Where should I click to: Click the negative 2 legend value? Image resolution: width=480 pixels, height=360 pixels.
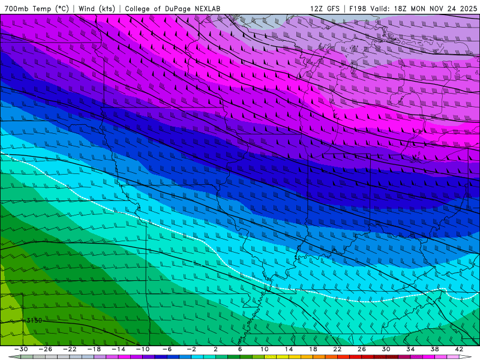(x=191, y=349)
